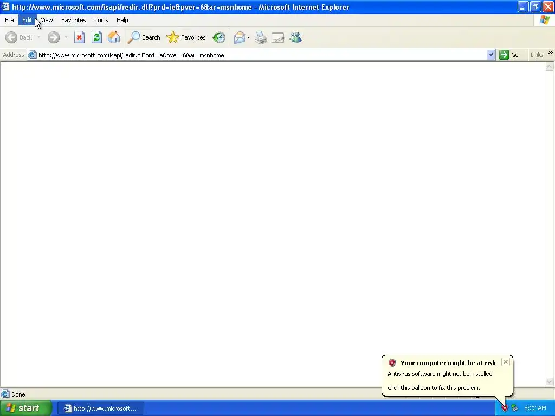Open the Tools menu
555x416 pixels.
(x=101, y=20)
